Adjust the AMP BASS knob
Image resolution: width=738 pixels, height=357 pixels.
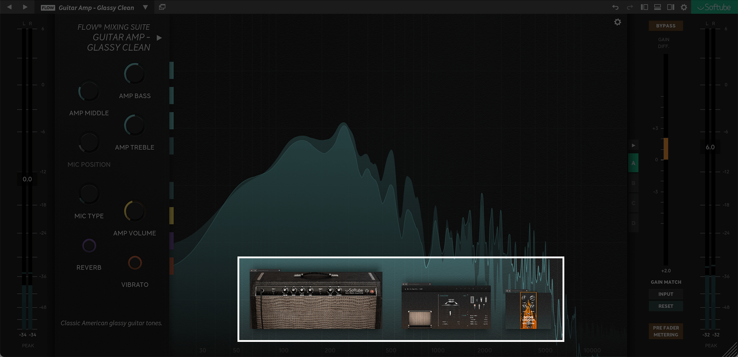coord(134,74)
